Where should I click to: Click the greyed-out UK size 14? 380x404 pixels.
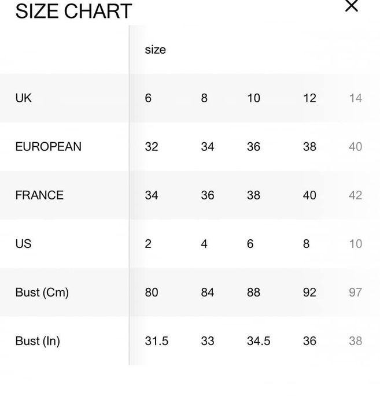(x=355, y=98)
